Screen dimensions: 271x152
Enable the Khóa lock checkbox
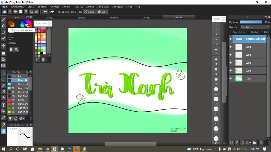(x=262, y=32)
